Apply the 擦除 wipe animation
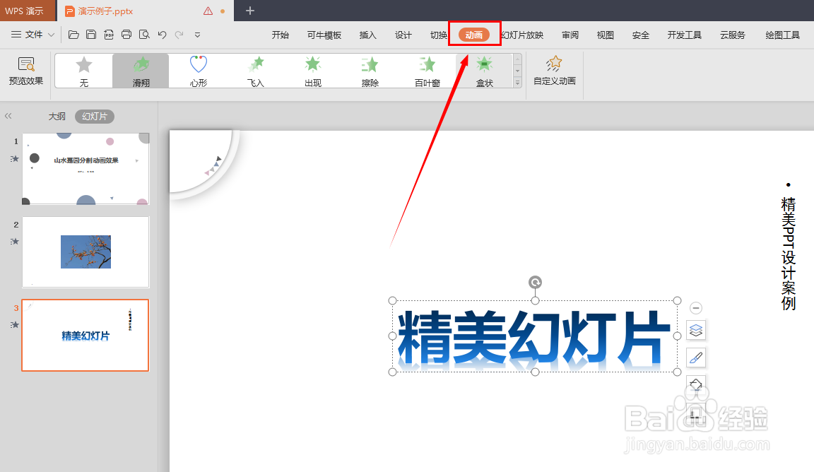Viewport: 814px width, 472px height. pos(370,71)
